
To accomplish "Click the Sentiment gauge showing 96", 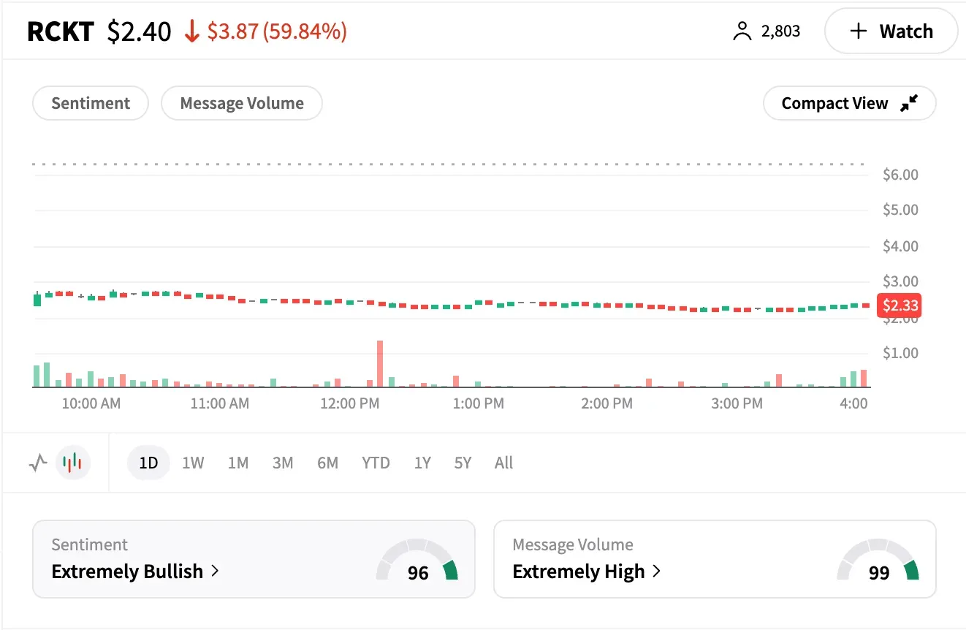I will click(417, 560).
